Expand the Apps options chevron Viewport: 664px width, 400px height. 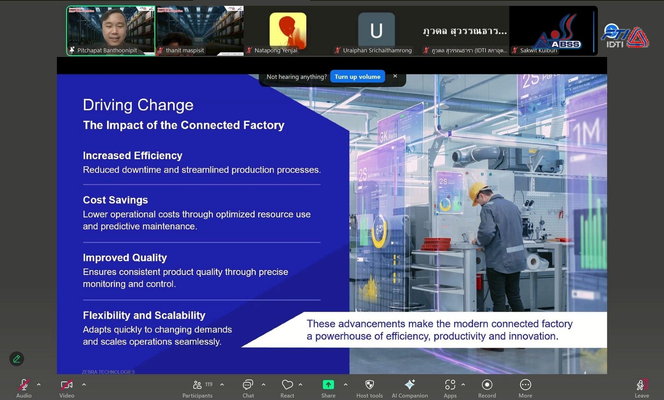tap(463, 385)
